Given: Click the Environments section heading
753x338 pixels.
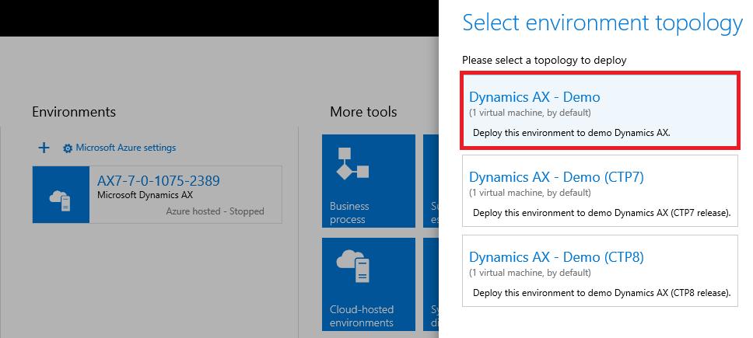Looking at the screenshot, I should (x=74, y=112).
